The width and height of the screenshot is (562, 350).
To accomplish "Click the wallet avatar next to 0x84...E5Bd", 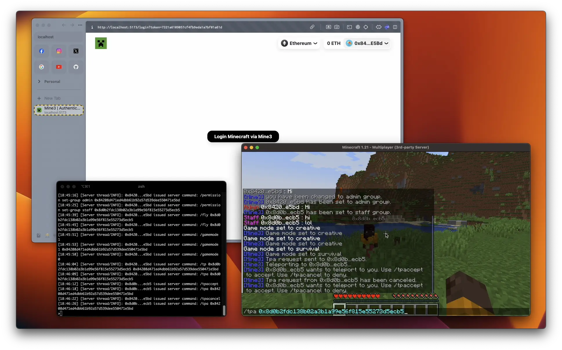I will point(349,43).
